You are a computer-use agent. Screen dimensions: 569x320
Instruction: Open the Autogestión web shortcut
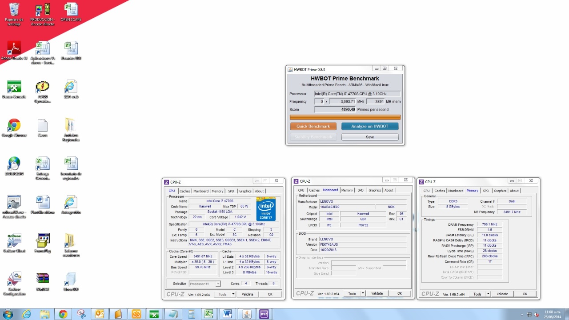point(71,205)
